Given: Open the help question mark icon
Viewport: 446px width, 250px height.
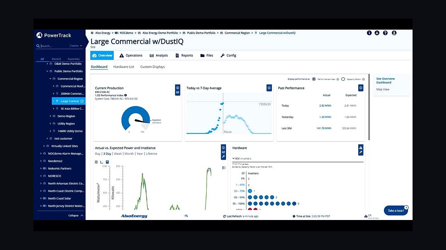Looking at the screenshot, I should click(x=385, y=33).
